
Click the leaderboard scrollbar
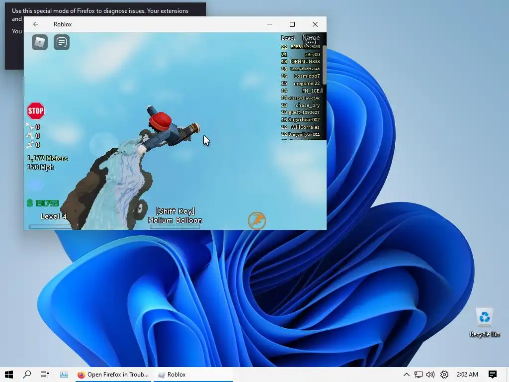[x=324, y=65]
